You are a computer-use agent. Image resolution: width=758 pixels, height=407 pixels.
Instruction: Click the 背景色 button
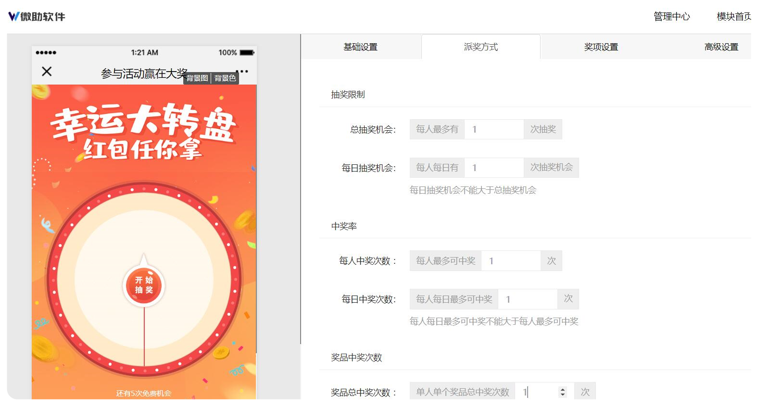click(225, 78)
